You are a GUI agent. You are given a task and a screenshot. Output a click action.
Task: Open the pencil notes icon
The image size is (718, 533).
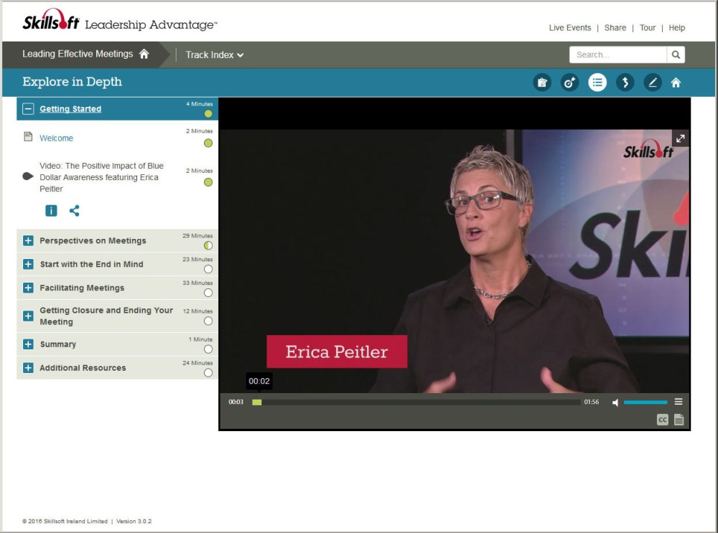(x=652, y=82)
